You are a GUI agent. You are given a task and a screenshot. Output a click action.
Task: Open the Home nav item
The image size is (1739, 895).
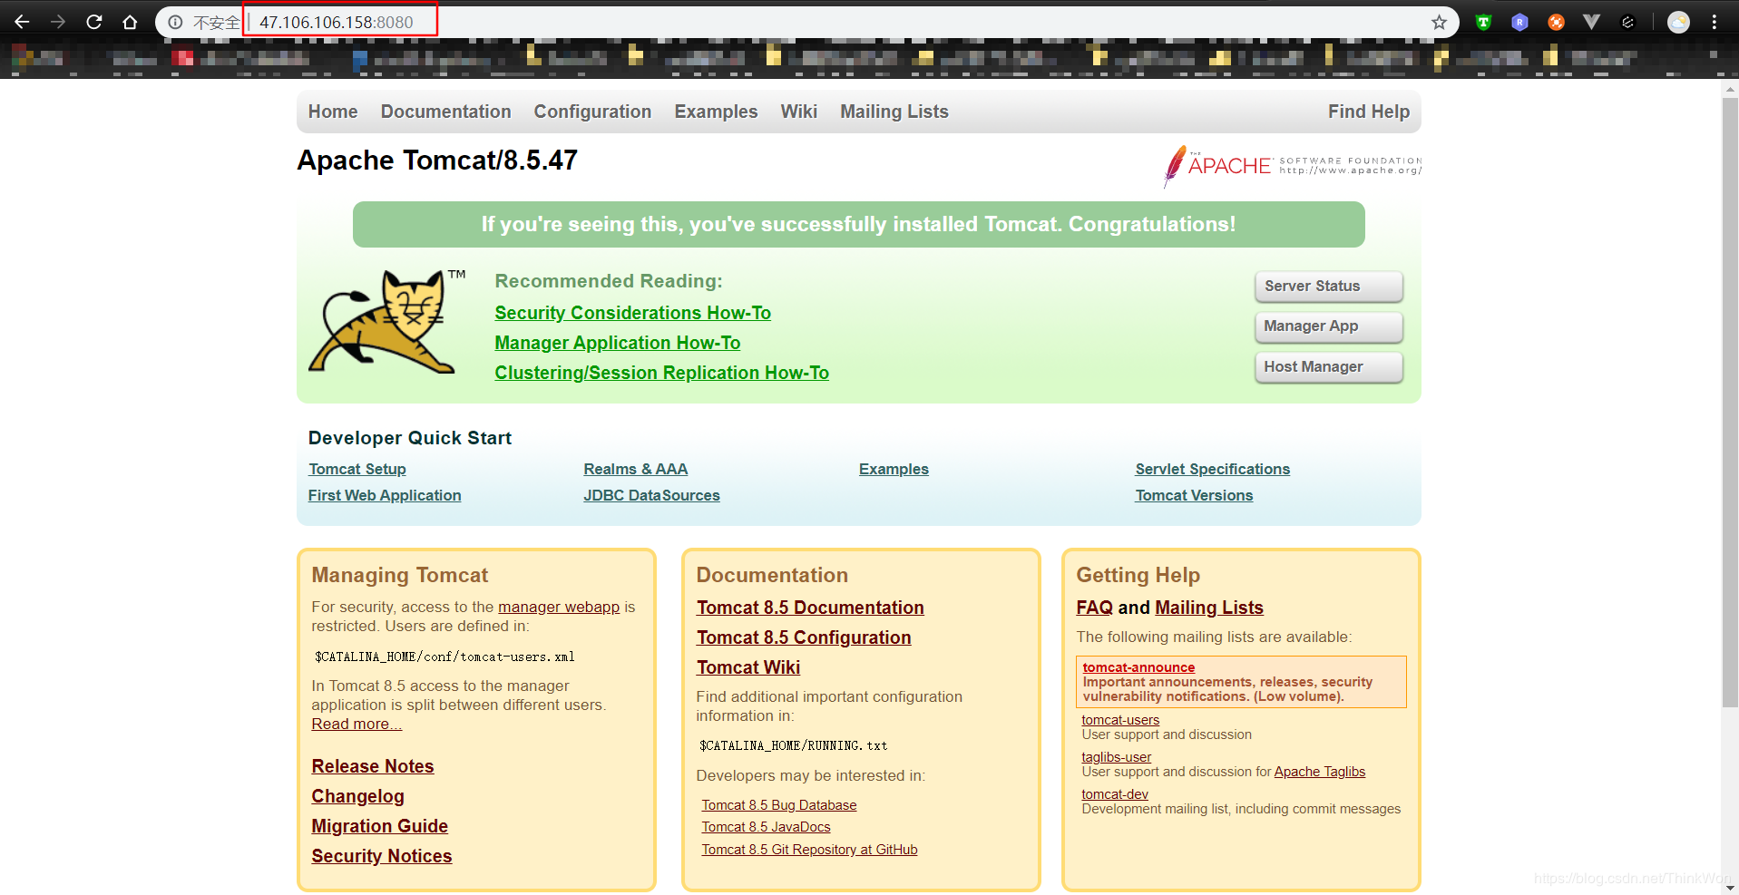[x=333, y=112]
